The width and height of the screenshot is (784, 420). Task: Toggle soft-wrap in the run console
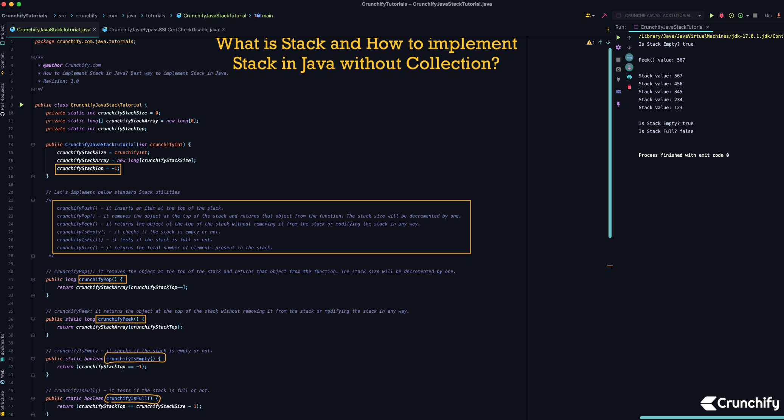[629, 57]
